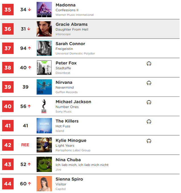View the Sienna Spiro Visitor cover thumbnail
Image resolution: width=181 pixels, height=193 pixels.
point(44,184)
